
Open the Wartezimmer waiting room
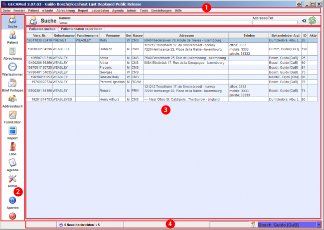(12, 70)
